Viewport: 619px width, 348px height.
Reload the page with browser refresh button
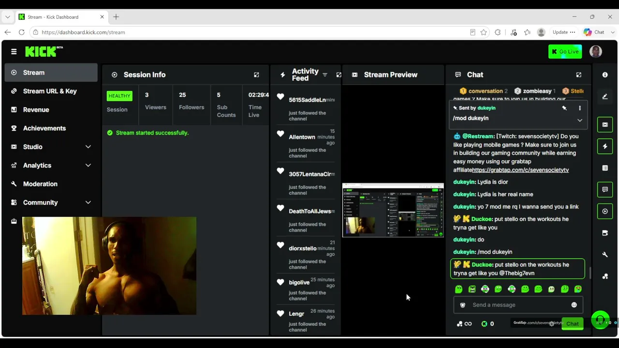coord(21,32)
